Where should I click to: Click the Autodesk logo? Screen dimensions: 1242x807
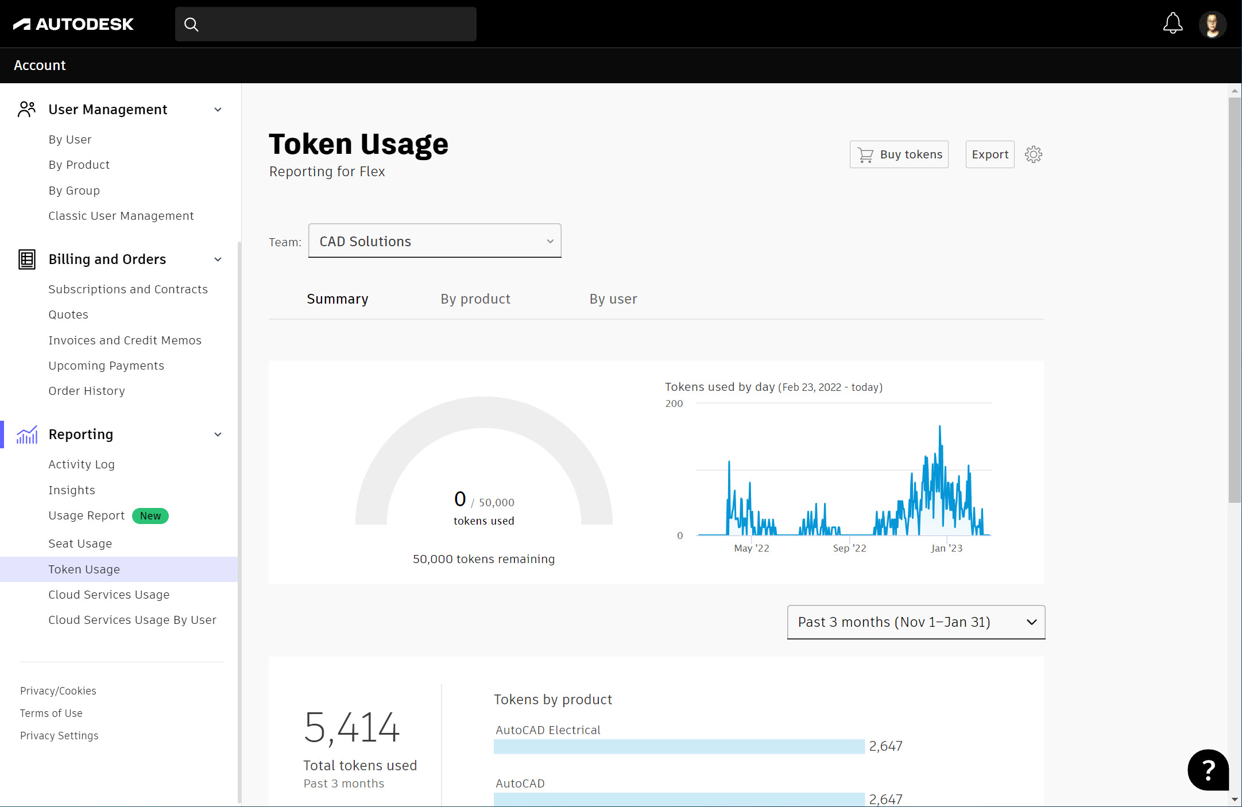coord(73,24)
